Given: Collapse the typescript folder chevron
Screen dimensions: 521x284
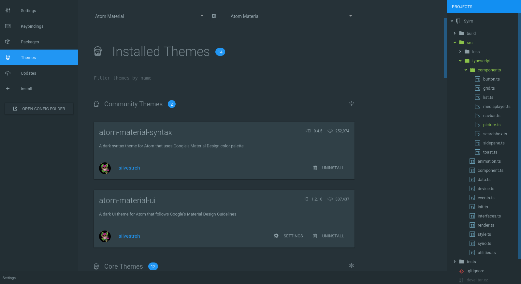Looking at the screenshot, I should pos(460,61).
